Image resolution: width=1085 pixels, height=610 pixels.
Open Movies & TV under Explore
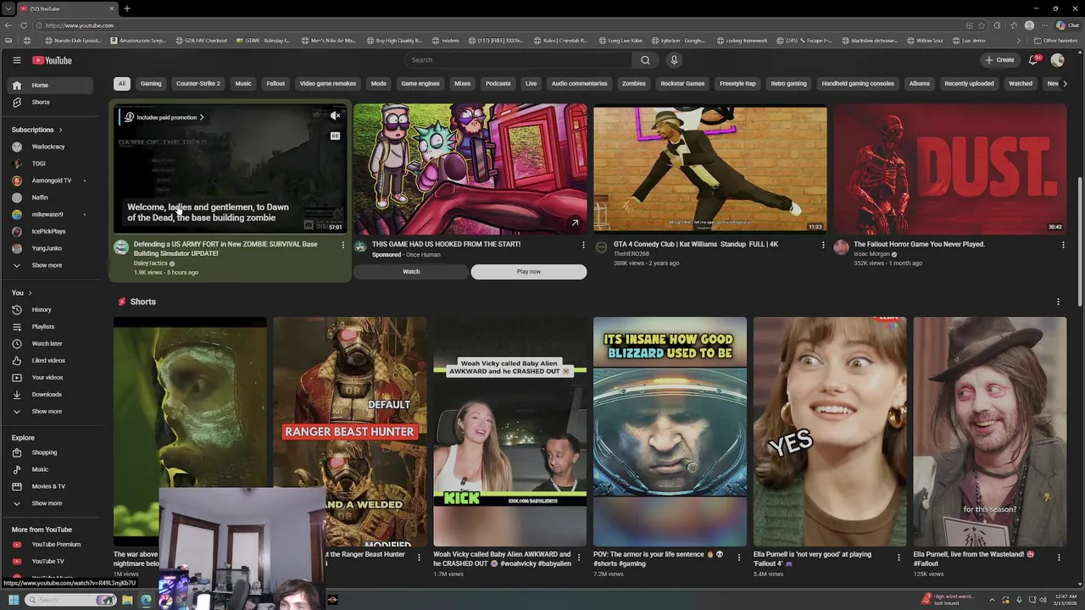coord(51,486)
